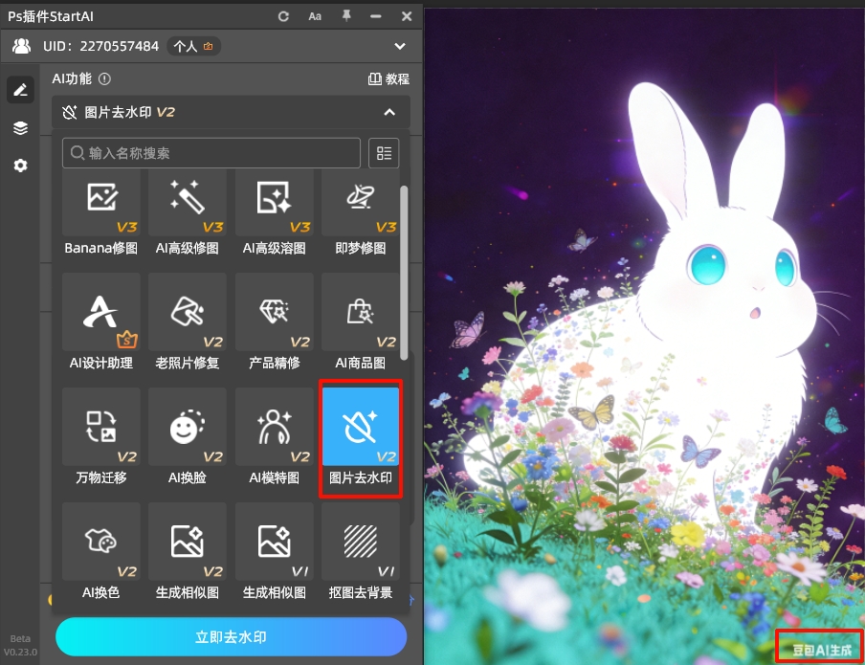This screenshot has height=665, width=865.
Task: Select the 抠图去背景 tool
Action: (360, 542)
